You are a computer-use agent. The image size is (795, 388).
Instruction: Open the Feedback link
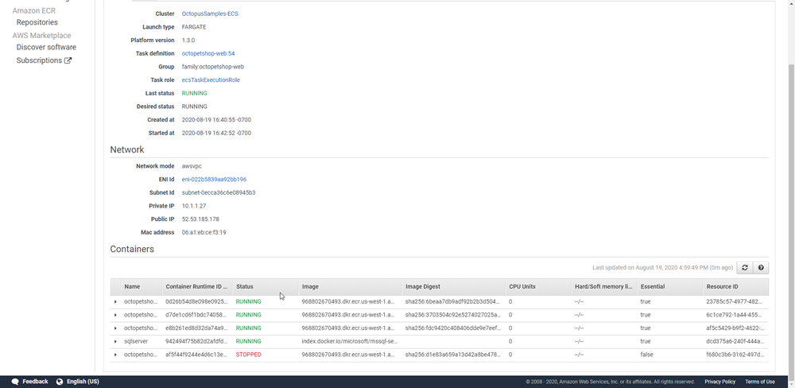(35, 382)
